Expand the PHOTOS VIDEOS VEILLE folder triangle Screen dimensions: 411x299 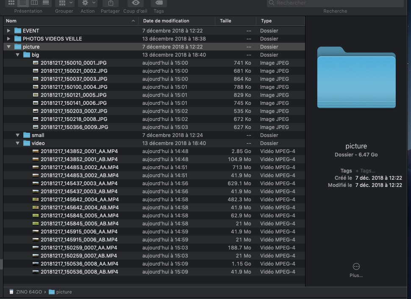pyautogui.click(x=8, y=39)
